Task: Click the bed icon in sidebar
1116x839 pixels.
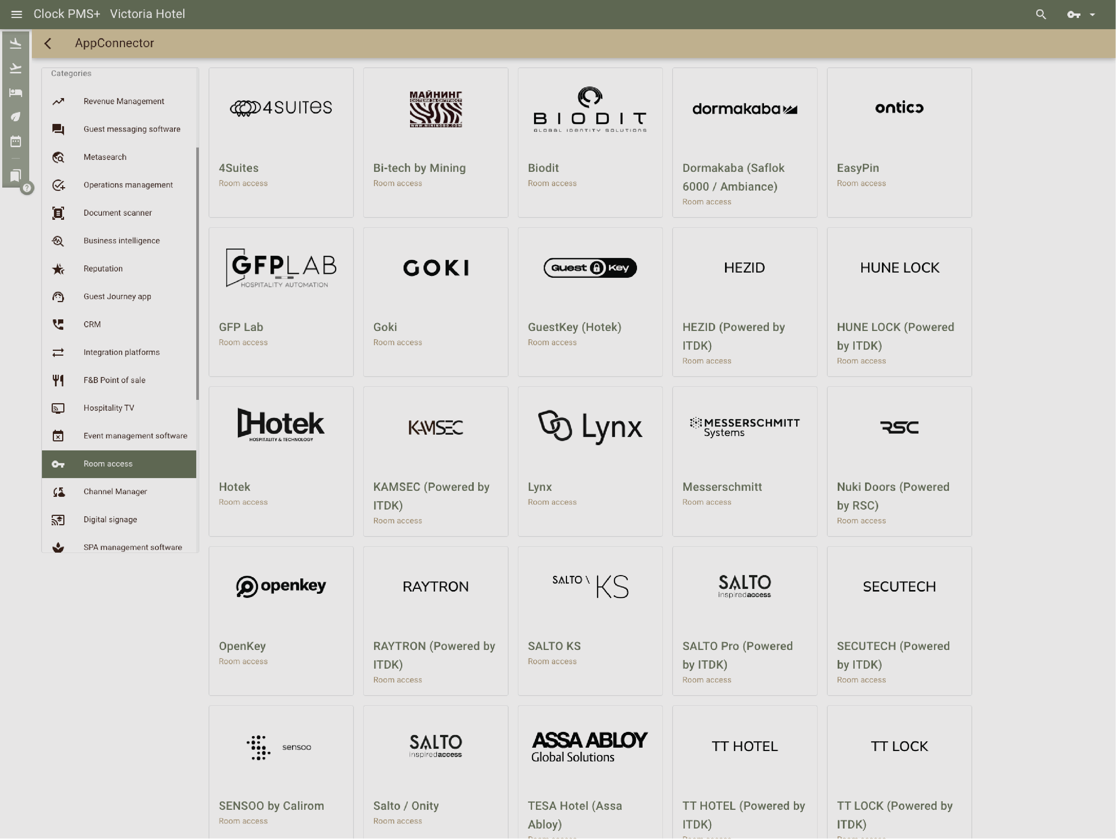Action: (16, 92)
